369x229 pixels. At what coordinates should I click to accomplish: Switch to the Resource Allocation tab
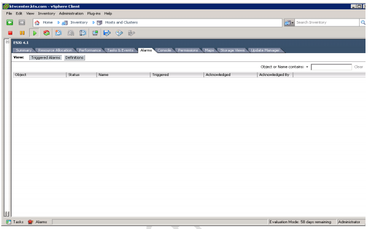[x=55, y=50]
